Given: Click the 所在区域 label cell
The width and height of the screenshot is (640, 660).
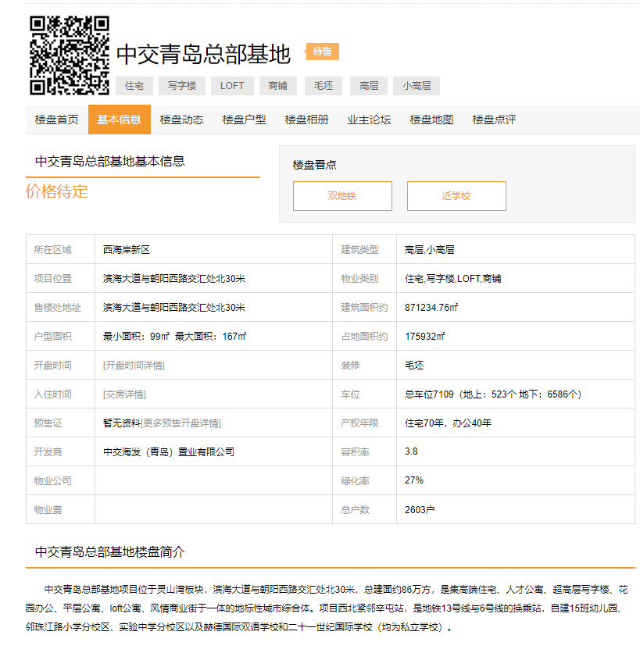Looking at the screenshot, I should 61,250.
